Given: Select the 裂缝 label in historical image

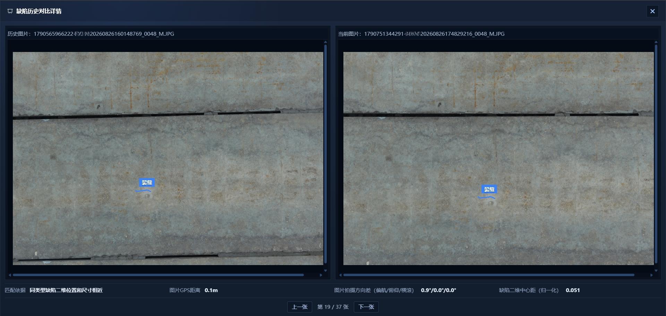Looking at the screenshot, I should click(147, 183).
